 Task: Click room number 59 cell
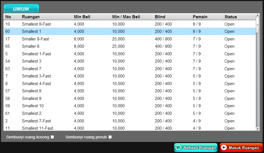[x=8, y=106]
